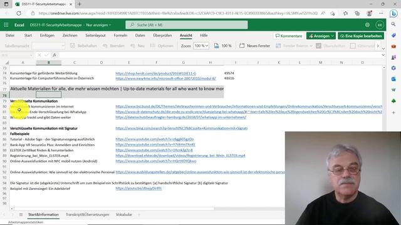Screen dimensions: 401x225
Task: Open the dr-datenschutz.de WhatsApp link
Action: click(x=249, y=112)
